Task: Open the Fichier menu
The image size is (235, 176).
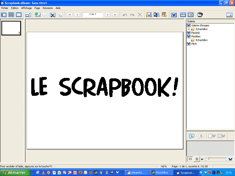Action: pos(5,8)
